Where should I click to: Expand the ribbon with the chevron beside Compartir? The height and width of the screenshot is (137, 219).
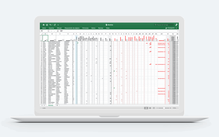click(176, 28)
